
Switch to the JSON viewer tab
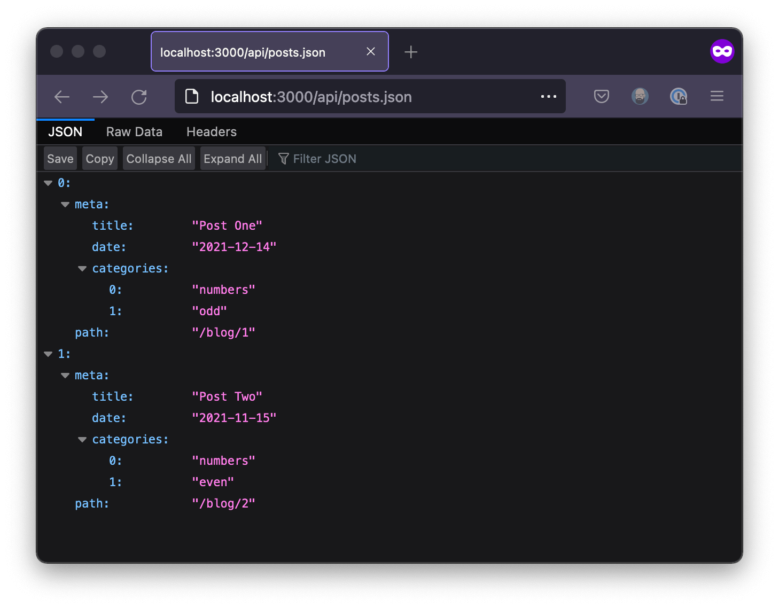point(65,132)
